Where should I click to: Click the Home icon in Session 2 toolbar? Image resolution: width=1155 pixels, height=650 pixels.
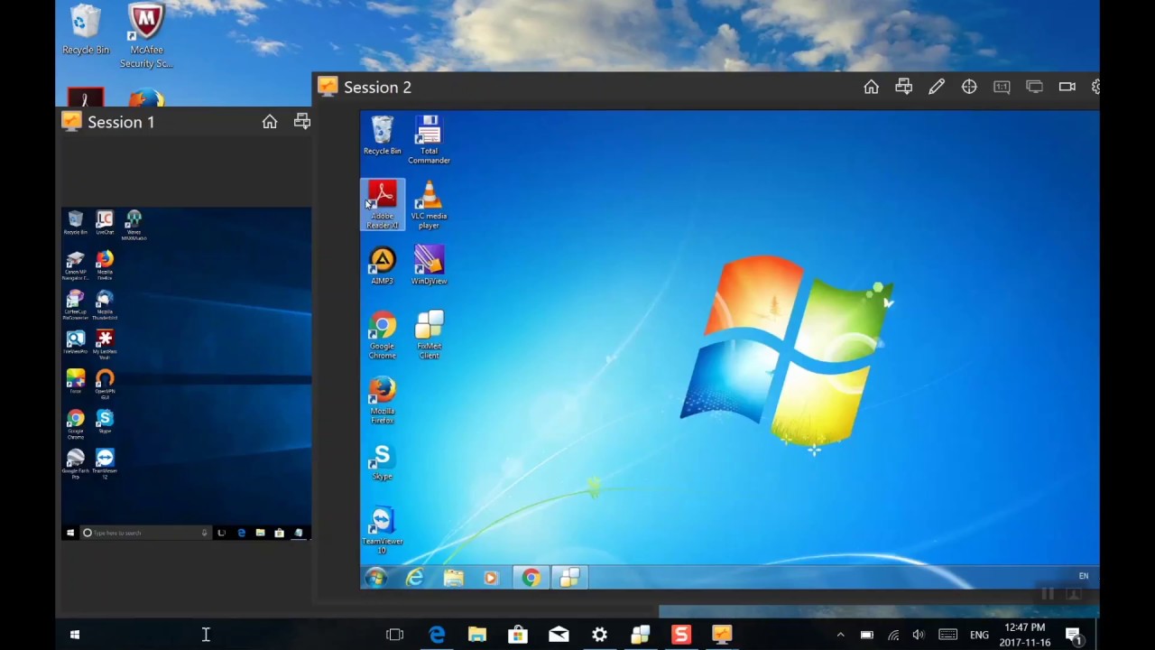pos(871,87)
